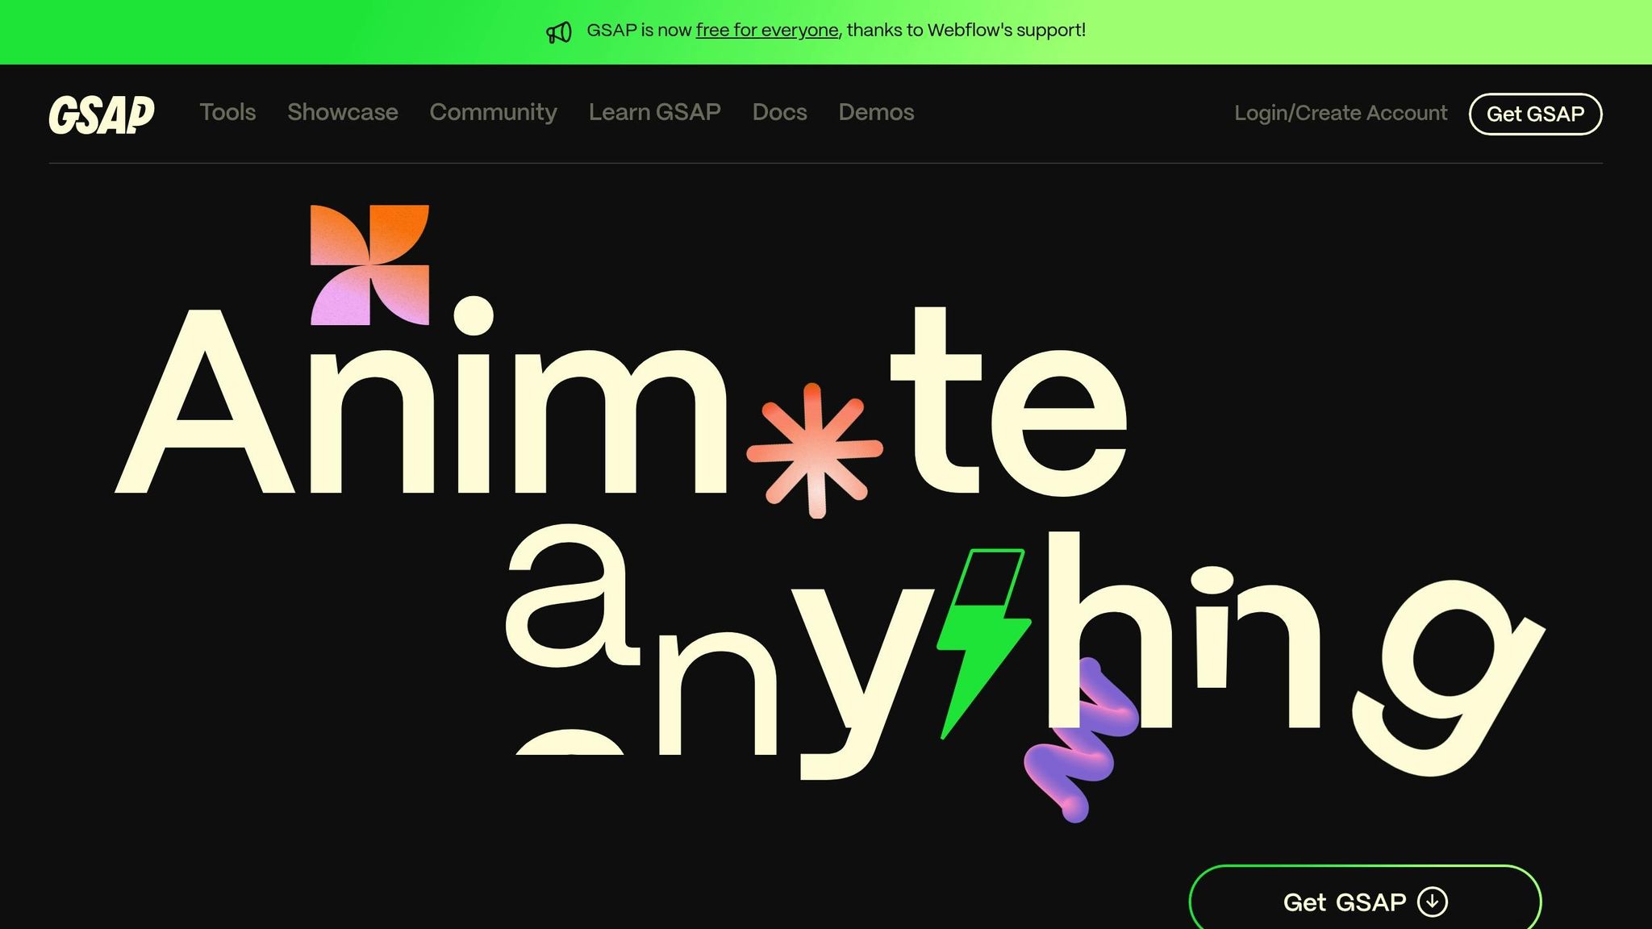Viewport: 1652px width, 929px height.
Task: Click the GSAP logo in header
Action: point(102,114)
